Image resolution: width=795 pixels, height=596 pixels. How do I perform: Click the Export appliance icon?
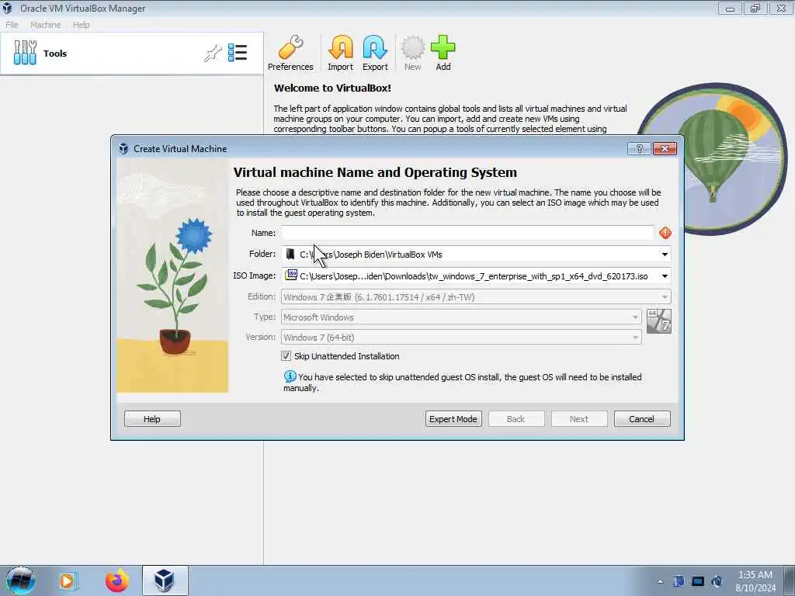pos(375,54)
